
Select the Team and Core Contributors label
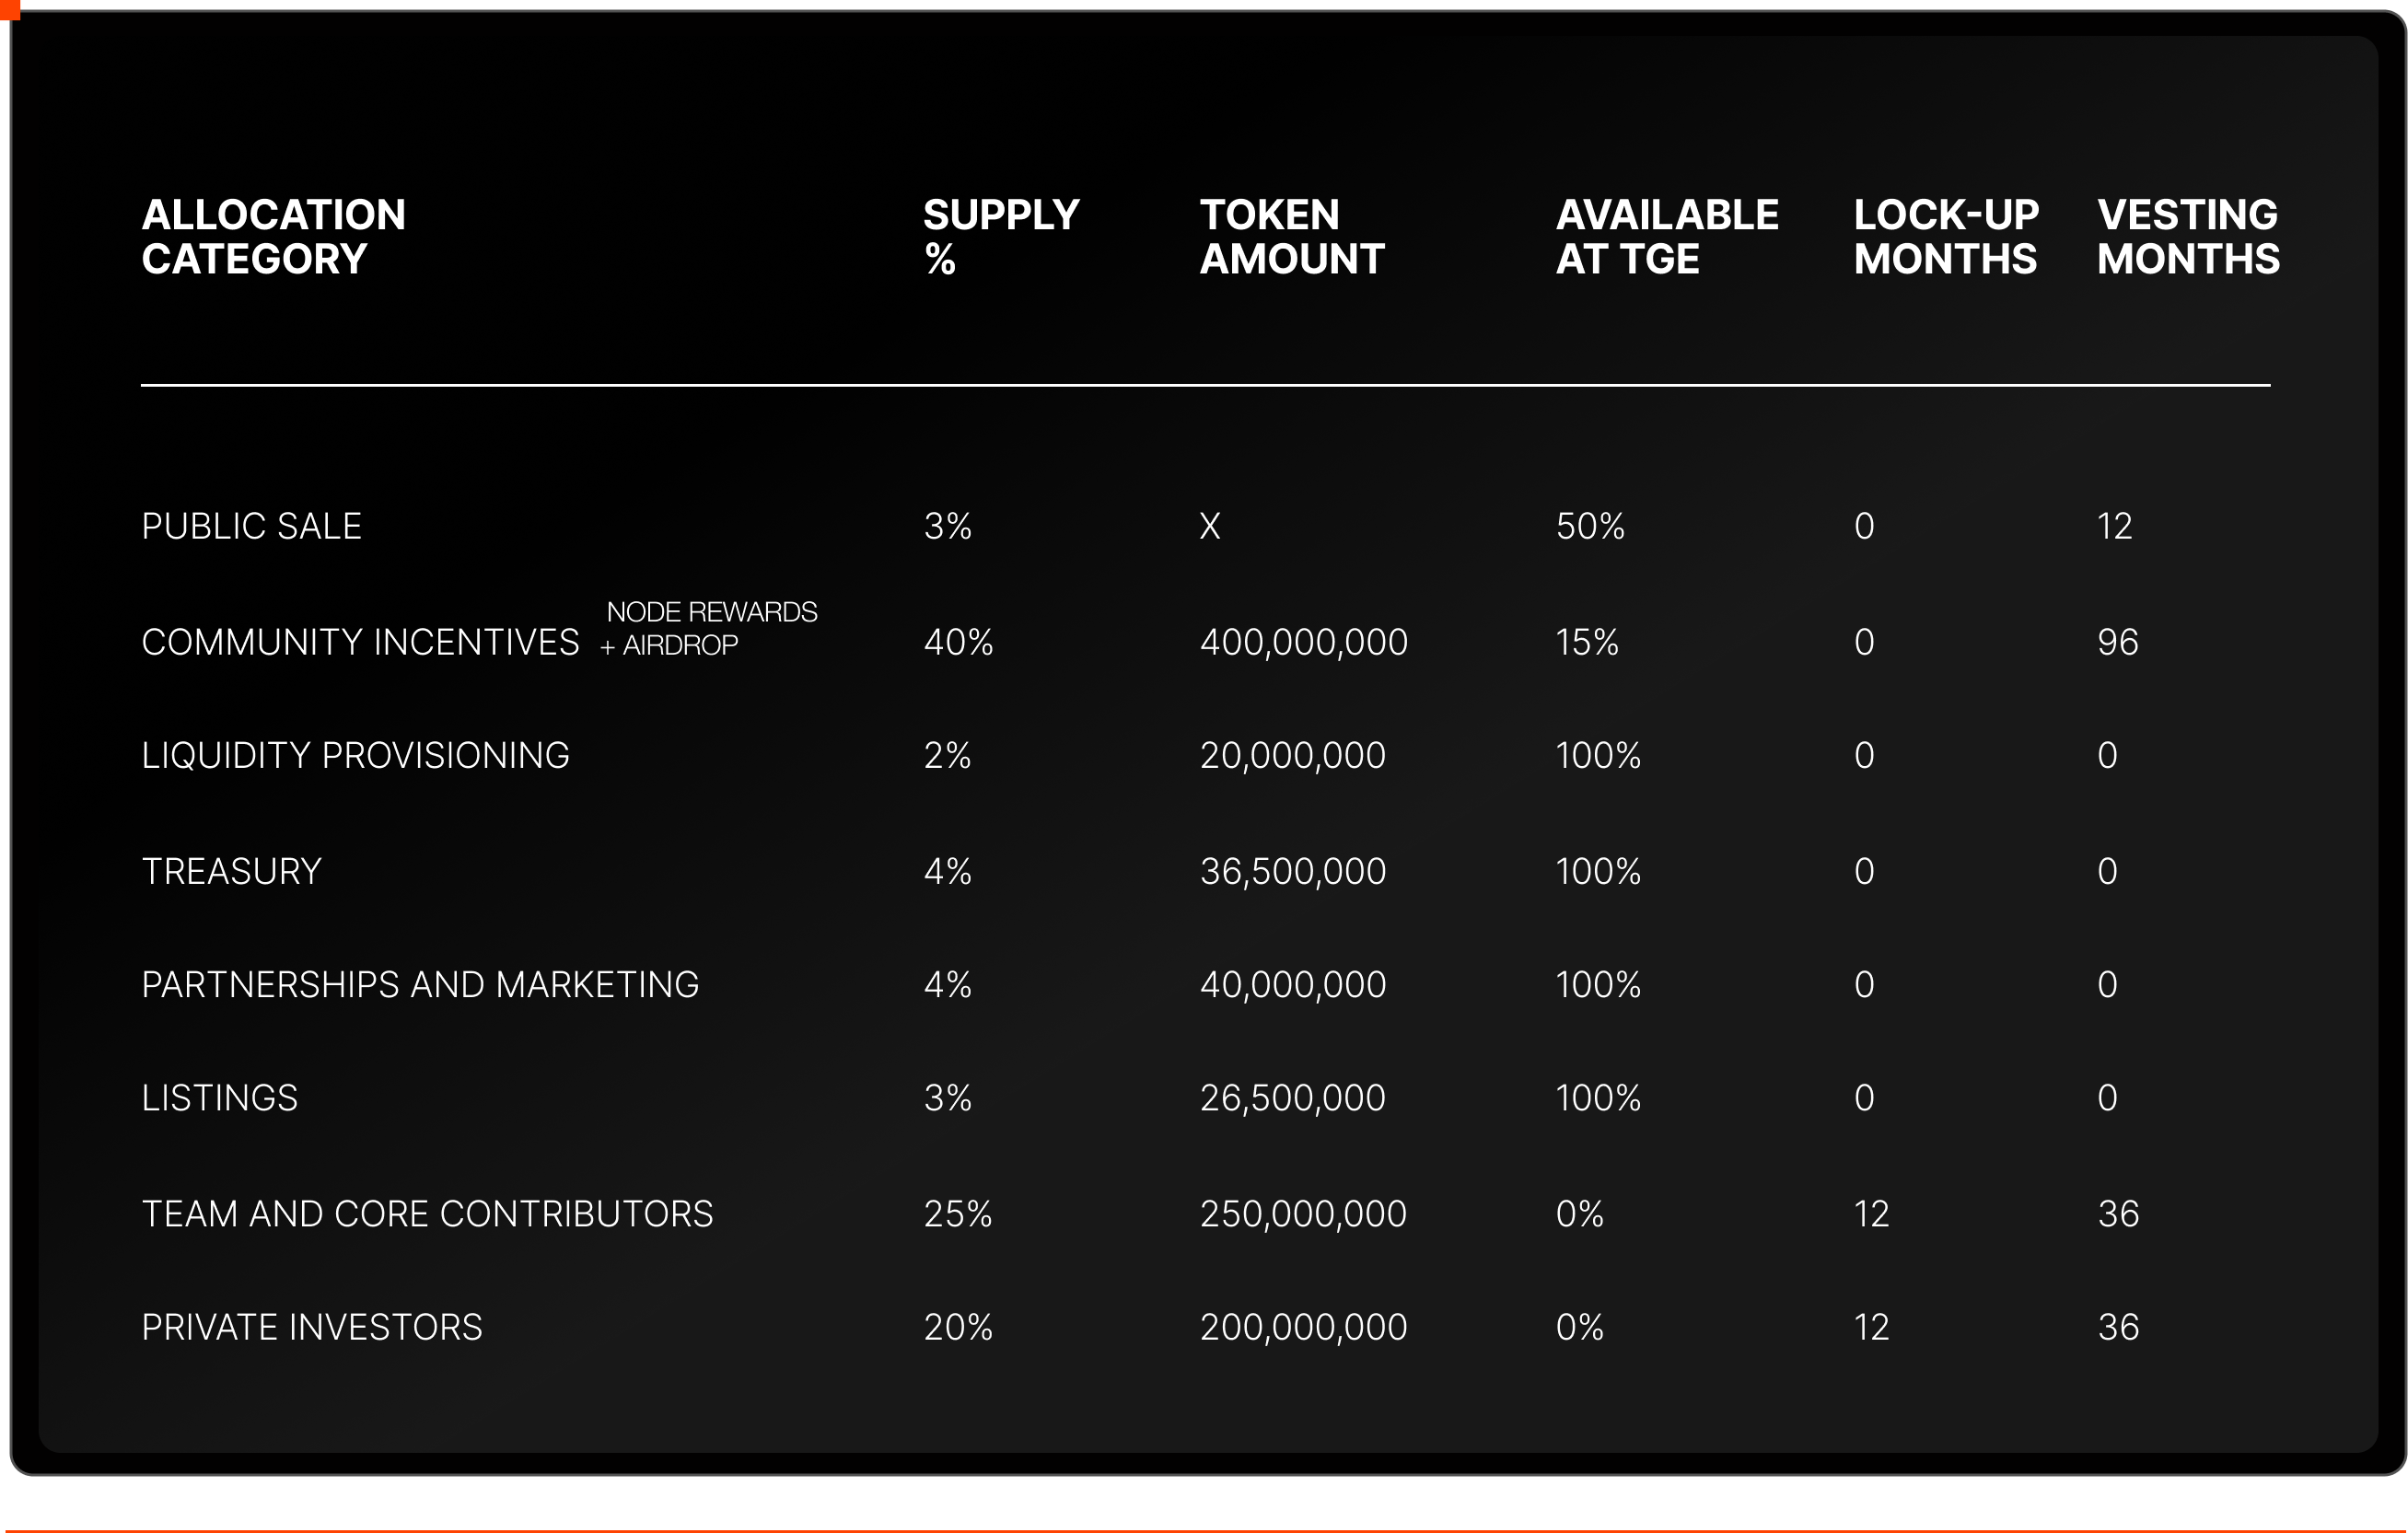(x=427, y=1214)
